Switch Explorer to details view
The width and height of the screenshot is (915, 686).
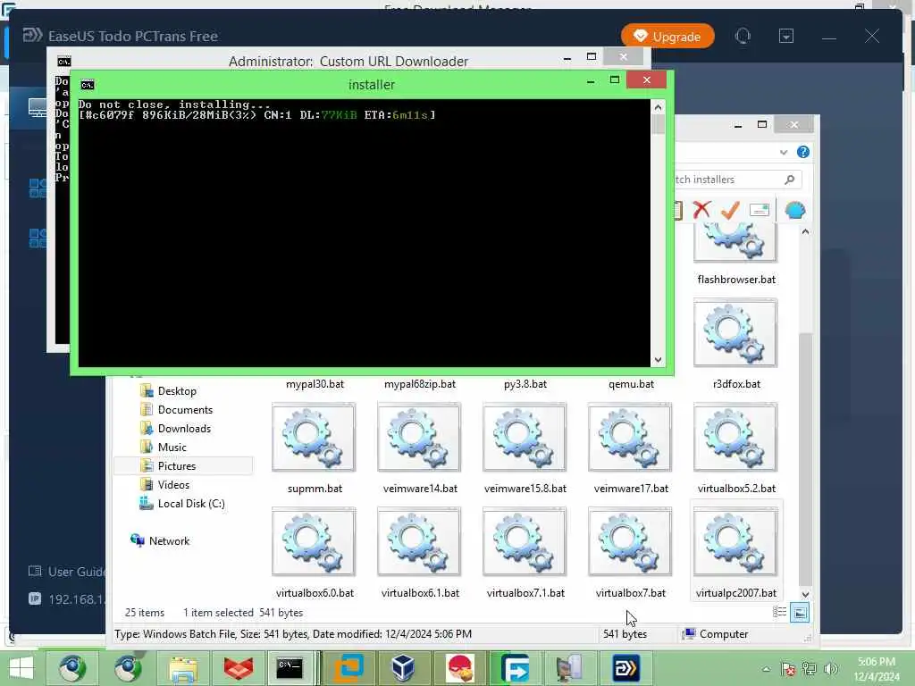point(779,612)
